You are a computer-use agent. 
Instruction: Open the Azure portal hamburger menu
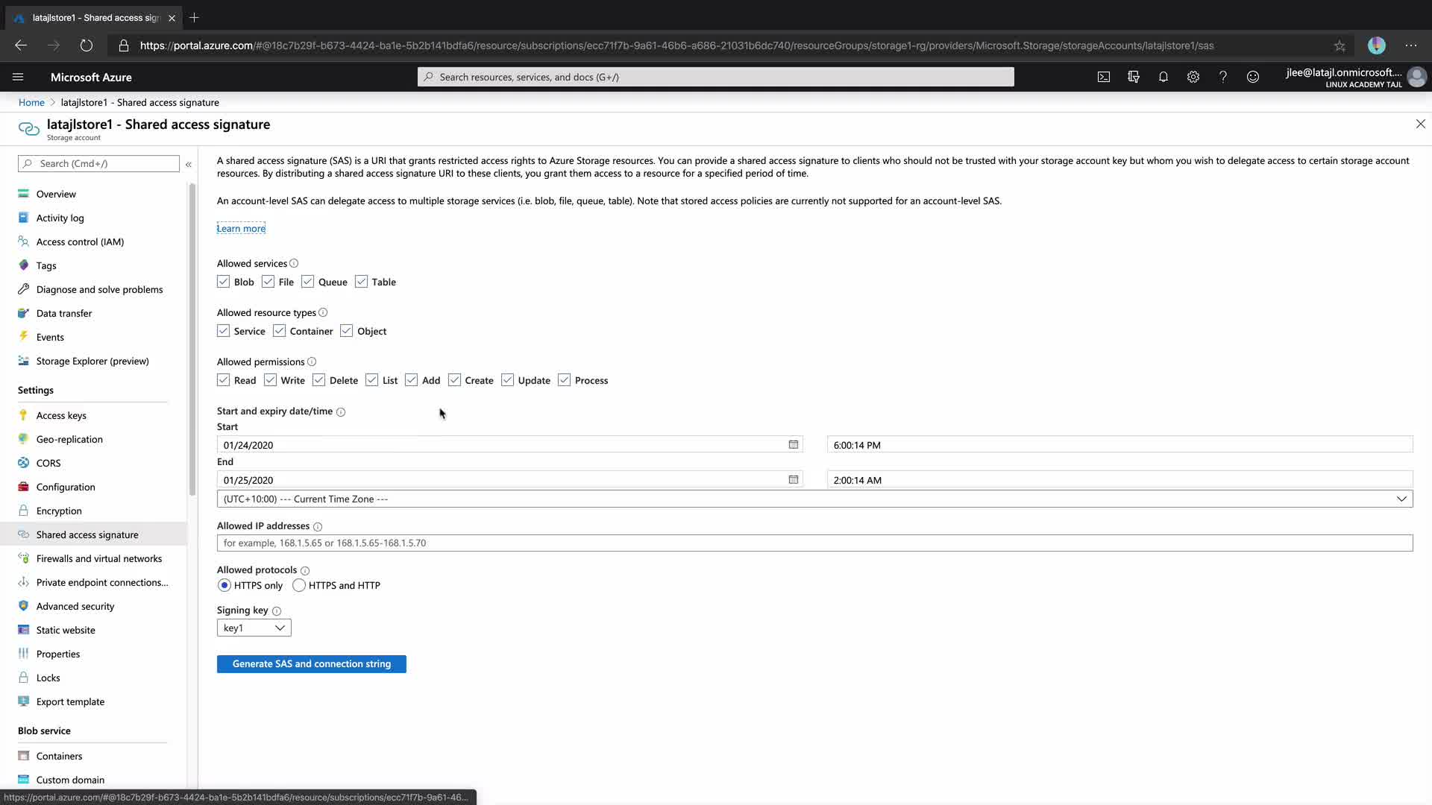click(x=18, y=77)
